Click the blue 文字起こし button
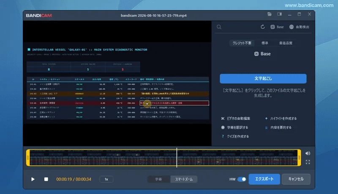Image resolution: width=338 pixels, height=194 pixels. click(x=263, y=78)
